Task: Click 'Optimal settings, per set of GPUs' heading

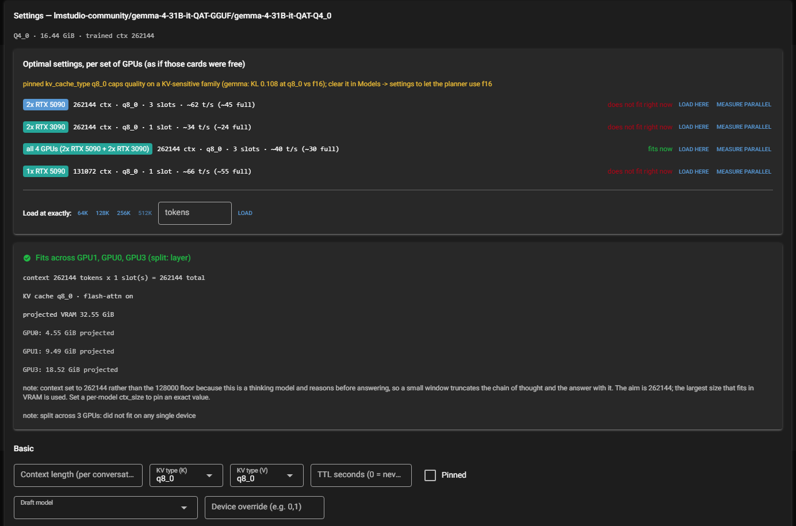Action: (134, 64)
